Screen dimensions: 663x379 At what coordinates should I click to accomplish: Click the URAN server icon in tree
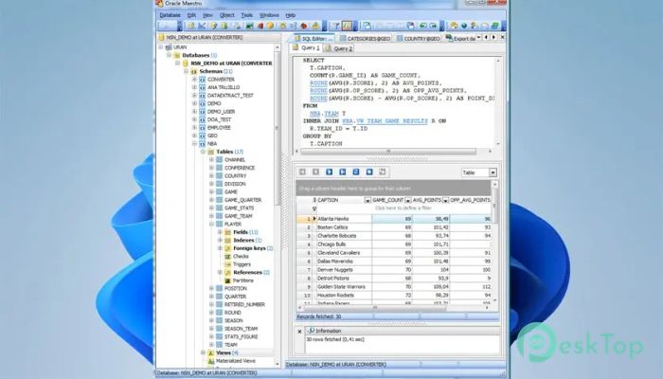pos(169,47)
